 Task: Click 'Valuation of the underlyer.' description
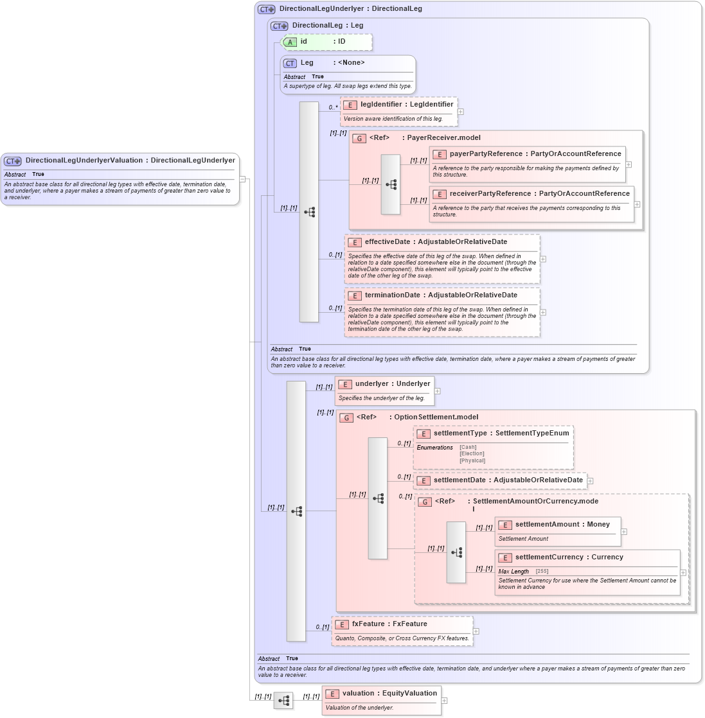coord(359,708)
